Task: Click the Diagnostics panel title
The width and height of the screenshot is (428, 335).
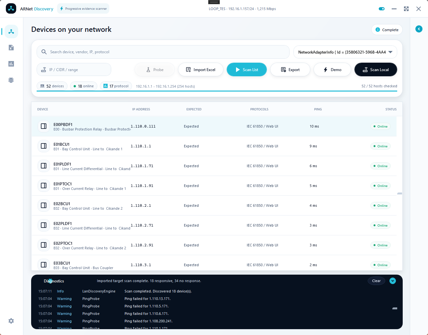Action: pyautogui.click(x=54, y=281)
